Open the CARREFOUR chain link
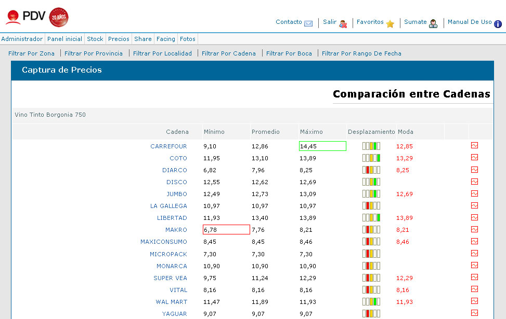The width and height of the screenshot is (506, 319). 168,146
